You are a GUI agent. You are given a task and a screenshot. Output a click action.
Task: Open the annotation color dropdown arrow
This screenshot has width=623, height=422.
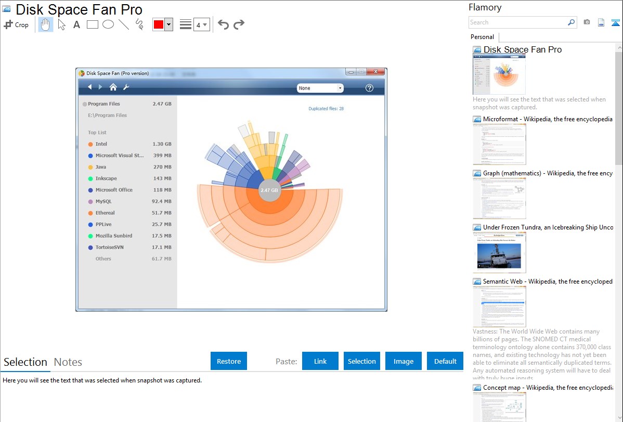coord(169,24)
